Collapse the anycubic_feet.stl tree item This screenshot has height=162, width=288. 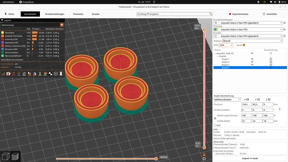tap(215, 53)
